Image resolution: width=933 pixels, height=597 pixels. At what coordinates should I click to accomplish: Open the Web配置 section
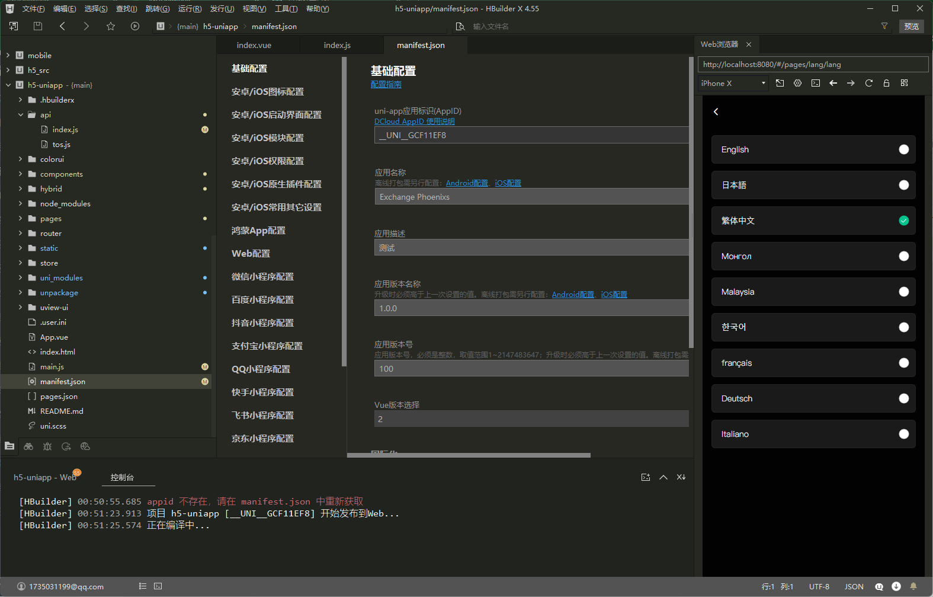click(x=251, y=254)
